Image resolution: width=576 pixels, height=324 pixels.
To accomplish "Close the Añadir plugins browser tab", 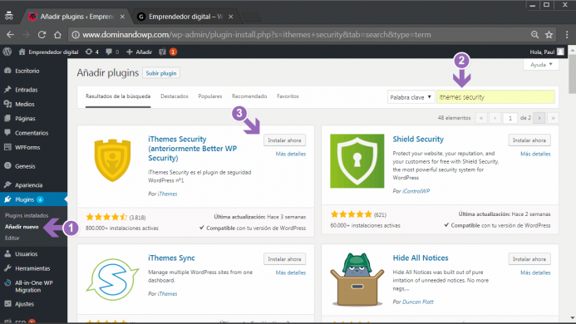I will pyautogui.click(x=122, y=17).
